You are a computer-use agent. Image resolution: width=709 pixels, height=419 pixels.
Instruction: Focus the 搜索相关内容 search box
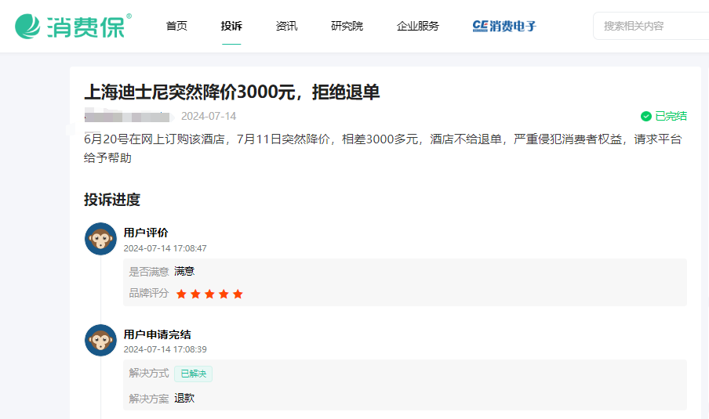point(651,26)
